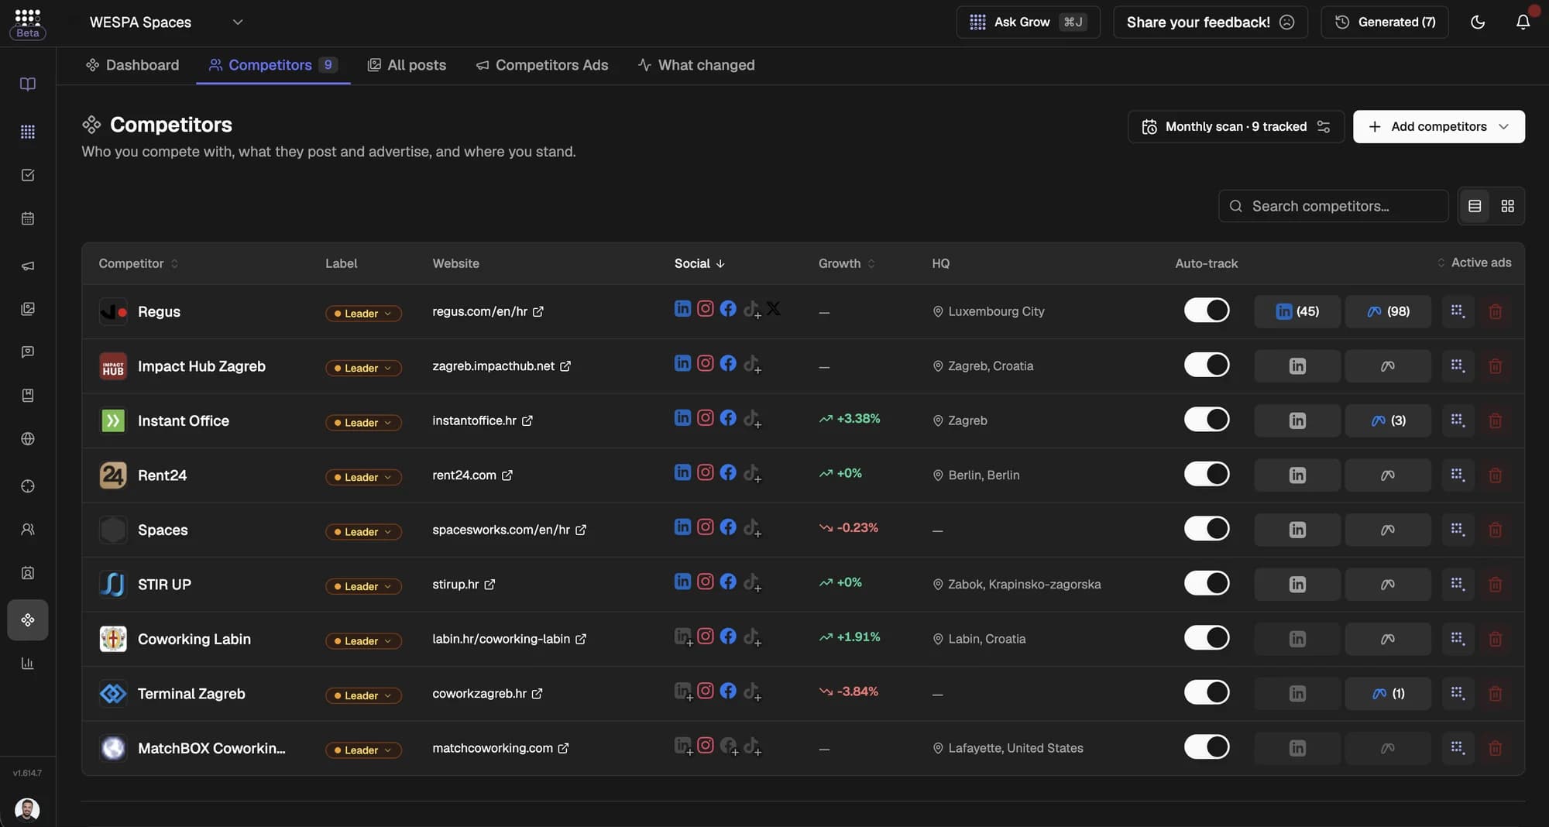The height and width of the screenshot is (827, 1549).
Task: Open Leader label dropdown for STIR UP
Action: [363, 586]
